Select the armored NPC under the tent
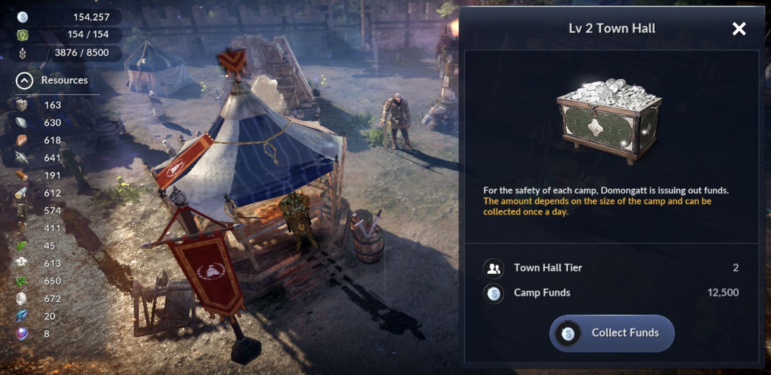Viewport: 771px width, 375px height. pos(299,220)
